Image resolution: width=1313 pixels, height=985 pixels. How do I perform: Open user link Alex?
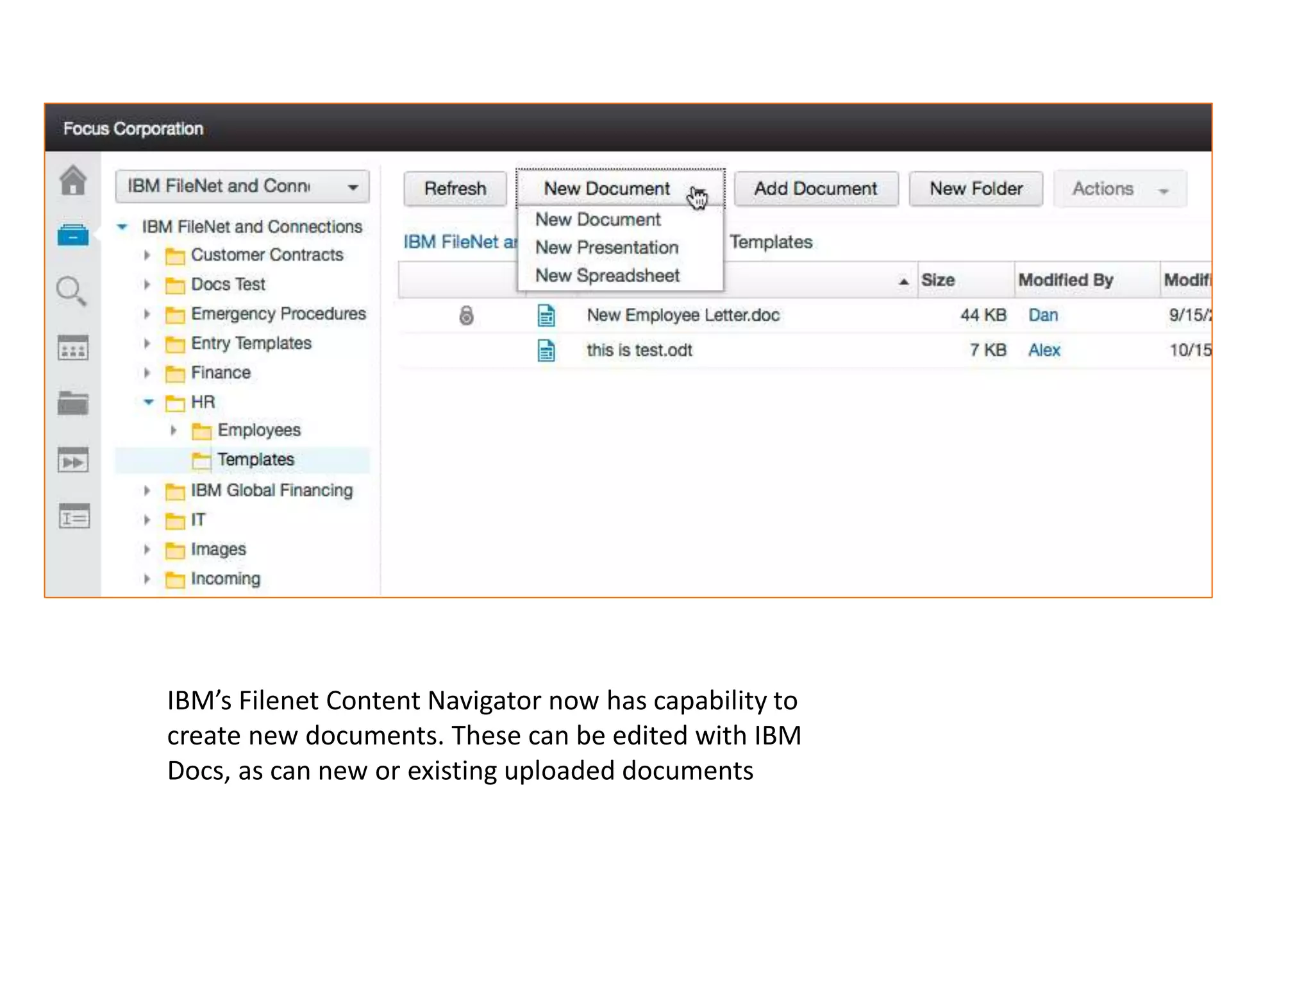(x=1044, y=350)
